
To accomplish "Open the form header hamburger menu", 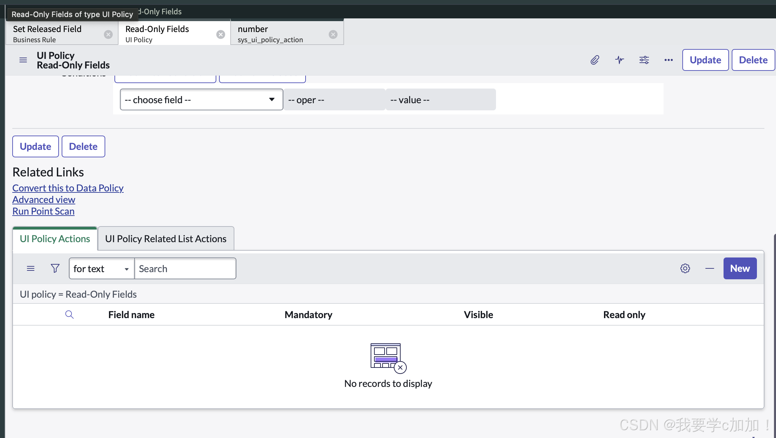I will click(x=23, y=60).
